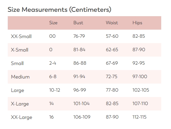Screen dimensions: 171x129
Task: Click the Small row label
Action: pos(17,63)
